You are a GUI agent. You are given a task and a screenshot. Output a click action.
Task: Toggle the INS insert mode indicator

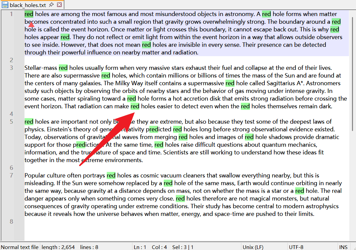(343, 247)
